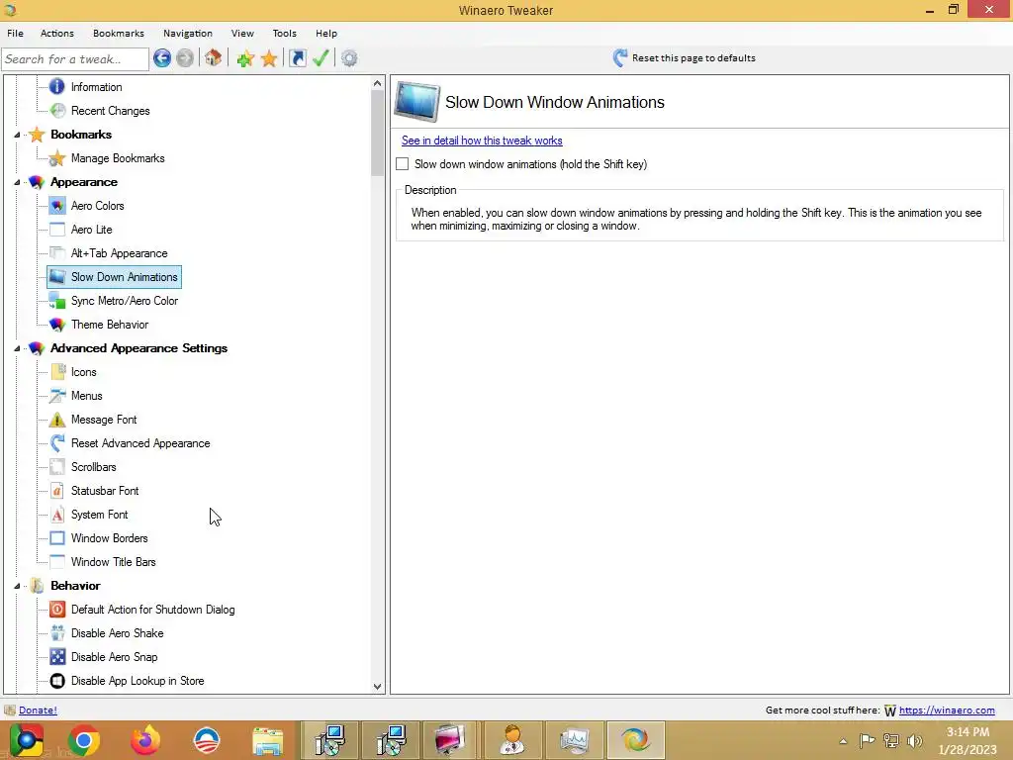The width and height of the screenshot is (1013, 760).
Task: Open the Tools menu
Action: click(x=284, y=33)
